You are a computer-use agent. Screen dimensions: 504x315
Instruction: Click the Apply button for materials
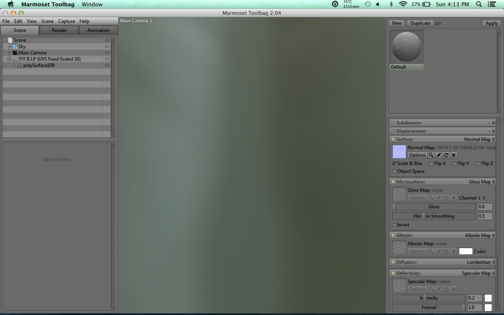491,23
